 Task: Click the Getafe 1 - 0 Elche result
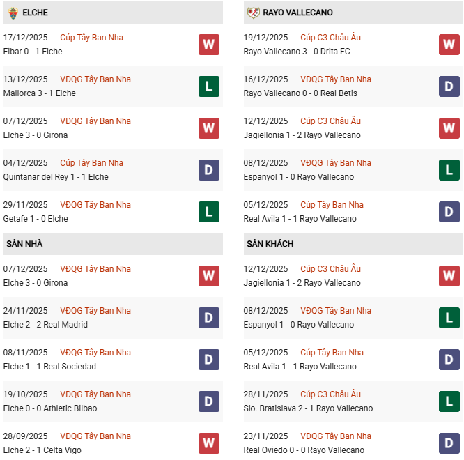point(36,219)
